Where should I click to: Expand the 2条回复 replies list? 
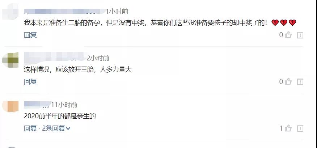click(56, 128)
